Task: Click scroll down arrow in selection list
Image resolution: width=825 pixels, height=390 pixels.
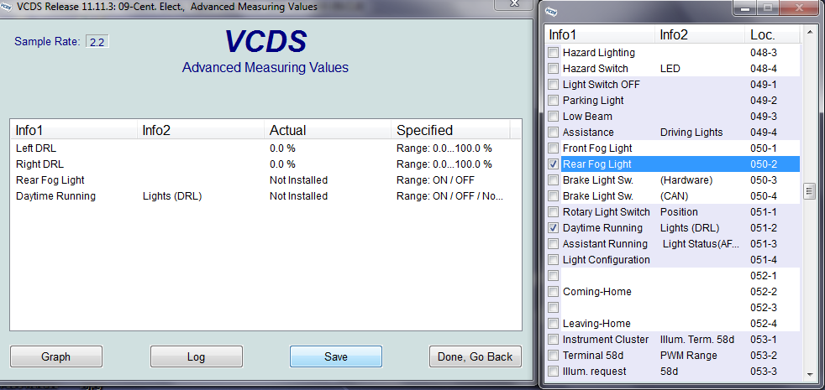Action: [x=810, y=374]
